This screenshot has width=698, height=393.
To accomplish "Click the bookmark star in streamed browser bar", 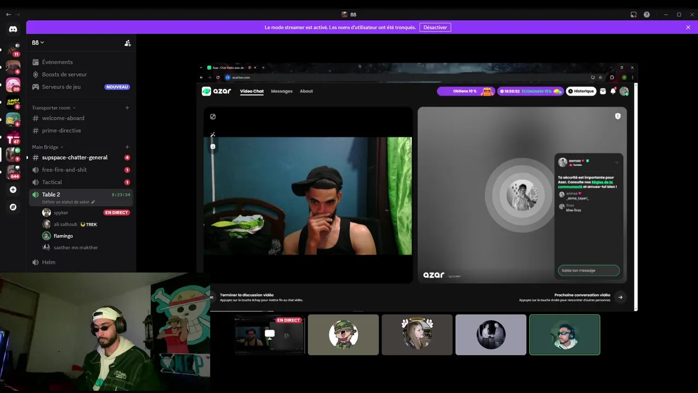I will (x=600, y=78).
